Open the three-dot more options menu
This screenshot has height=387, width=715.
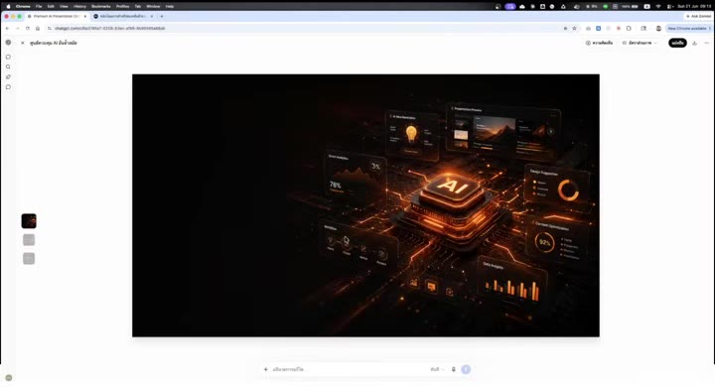coord(707,43)
